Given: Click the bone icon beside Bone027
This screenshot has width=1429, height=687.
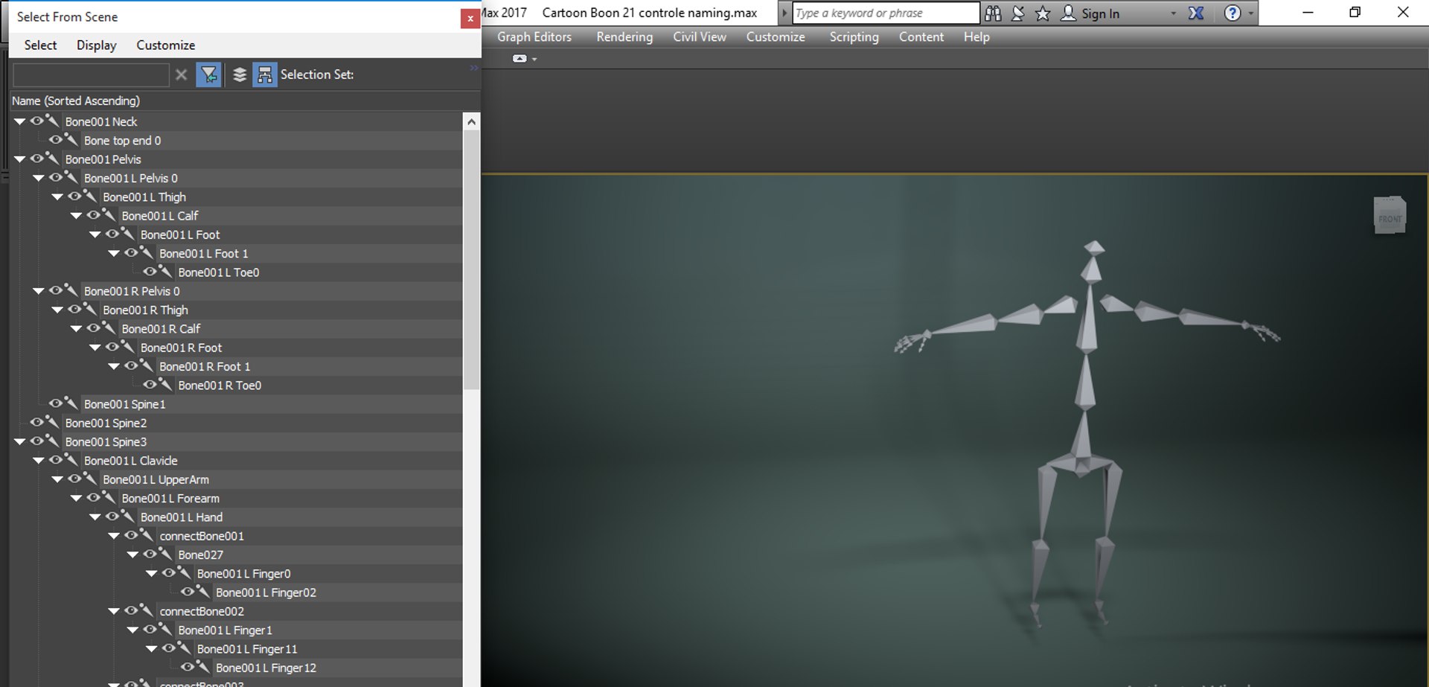Looking at the screenshot, I should click(165, 554).
